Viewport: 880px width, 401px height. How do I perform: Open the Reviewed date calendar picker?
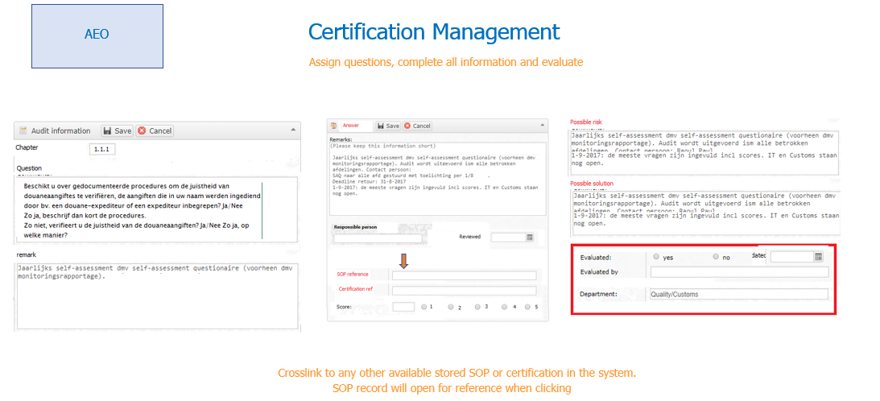point(530,238)
